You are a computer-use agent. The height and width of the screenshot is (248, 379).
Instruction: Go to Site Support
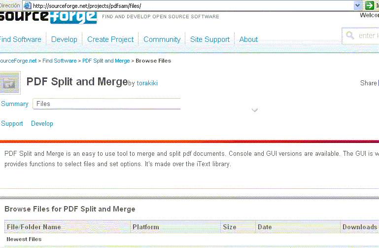tap(210, 39)
